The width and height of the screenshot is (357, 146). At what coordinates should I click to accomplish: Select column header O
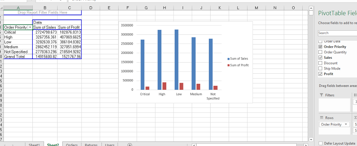[293, 8]
